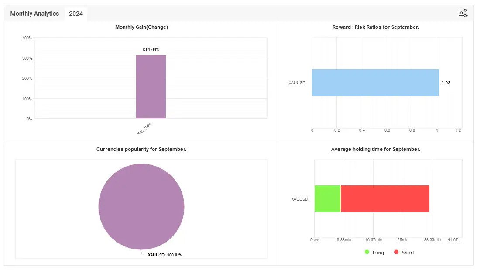Switch to the Monthly Analytics tab
Screen dimensions: 477x270
34,14
